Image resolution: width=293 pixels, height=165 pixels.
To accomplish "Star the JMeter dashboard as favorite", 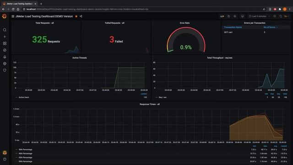I will point(76,16).
